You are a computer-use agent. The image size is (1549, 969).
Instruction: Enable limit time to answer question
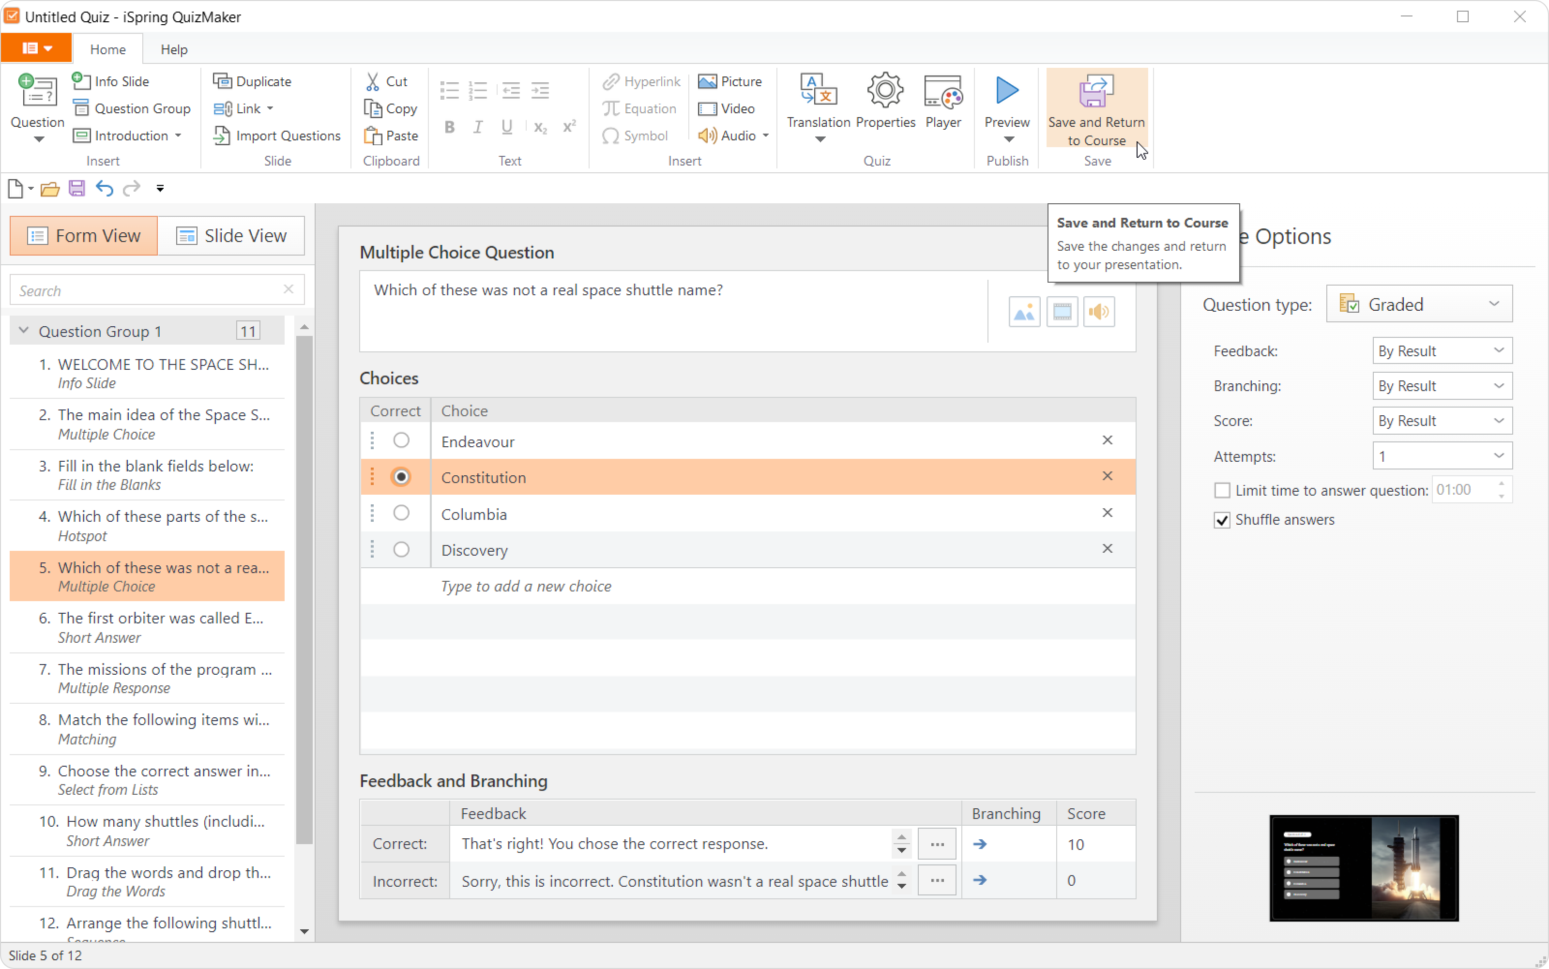pyautogui.click(x=1222, y=491)
